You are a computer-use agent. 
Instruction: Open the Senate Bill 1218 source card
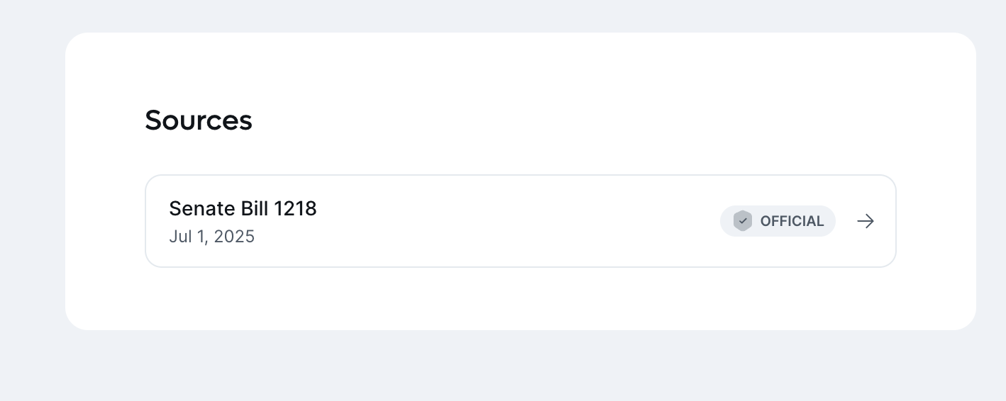click(521, 221)
